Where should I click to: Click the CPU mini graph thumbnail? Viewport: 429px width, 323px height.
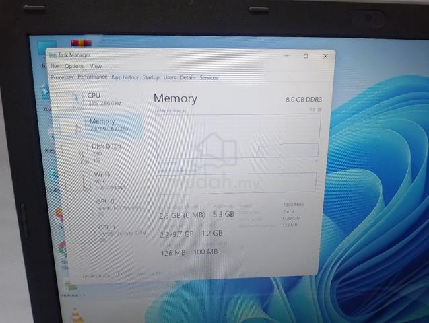click(70, 100)
